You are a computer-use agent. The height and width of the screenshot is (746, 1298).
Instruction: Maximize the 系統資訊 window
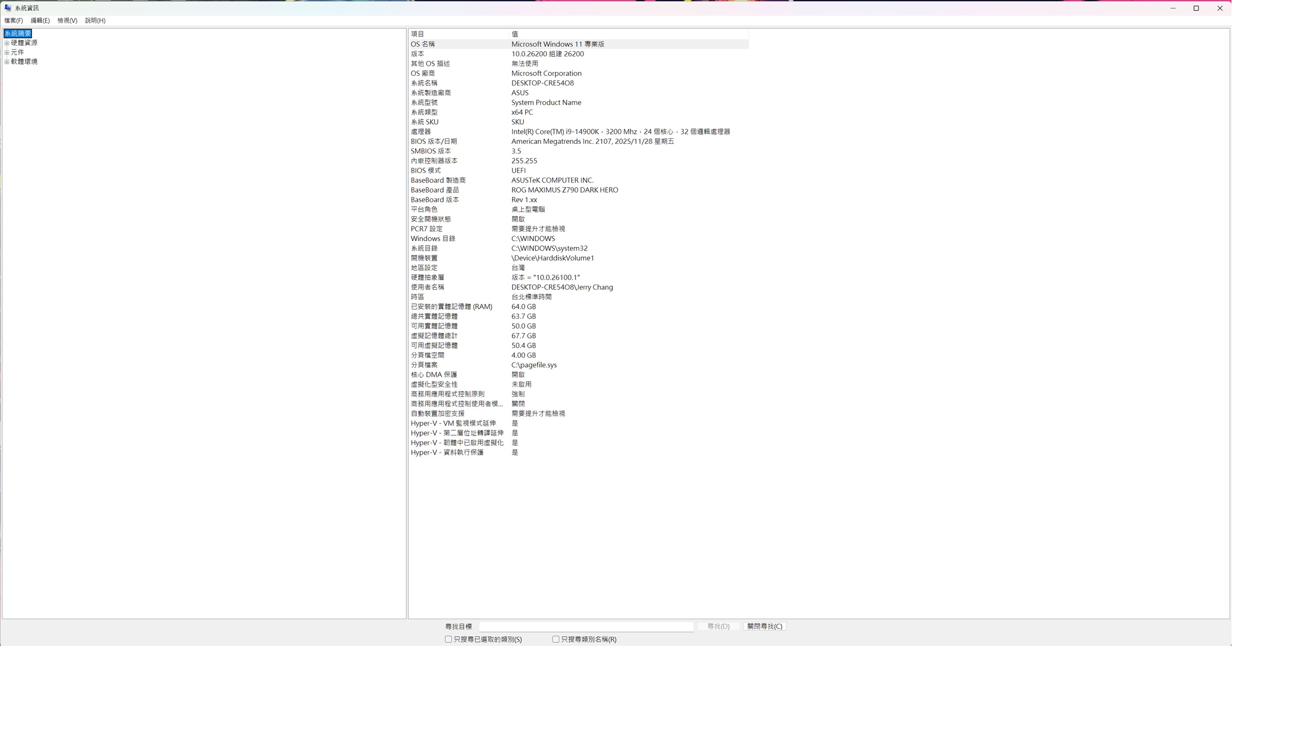coord(1196,8)
